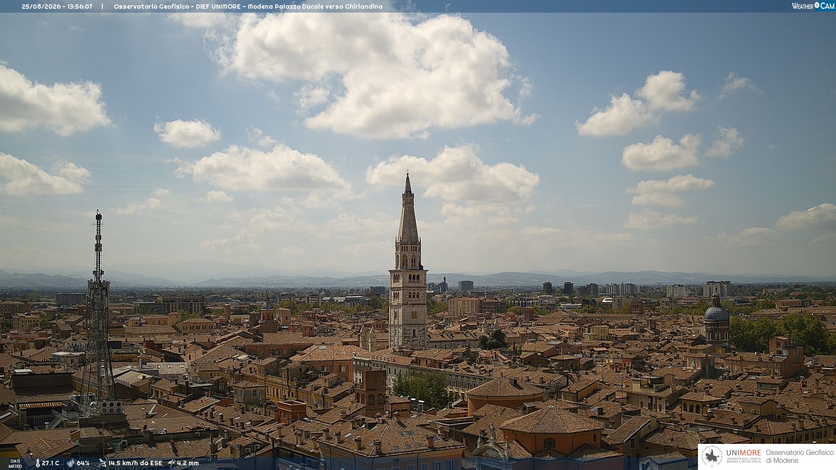Click the 4.2 mm rainfall value
The height and width of the screenshot is (470, 836).
point(188,463)
